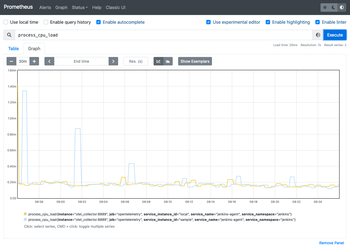Switch to the Table tab

click(x=13, y=49)
